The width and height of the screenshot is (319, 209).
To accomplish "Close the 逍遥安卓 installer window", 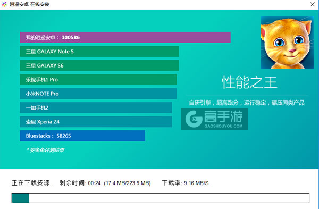I will click(x=313, y=4).
